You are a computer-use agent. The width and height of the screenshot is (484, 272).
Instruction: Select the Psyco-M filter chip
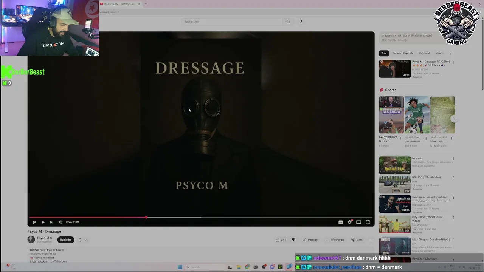click(x=424, y=53)
